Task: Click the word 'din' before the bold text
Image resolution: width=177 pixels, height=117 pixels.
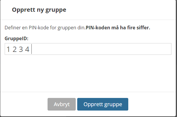Action: pos(81,28)
